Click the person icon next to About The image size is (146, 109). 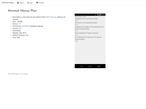point(18,3)
